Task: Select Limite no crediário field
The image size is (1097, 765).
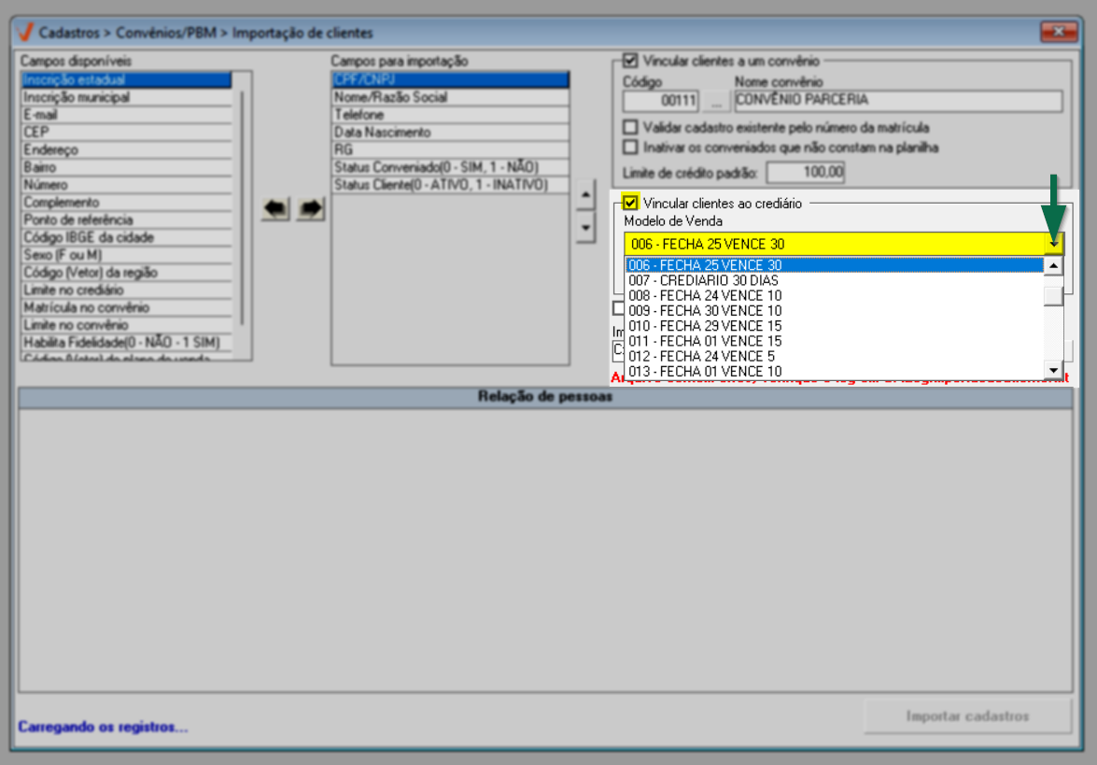Action: tap(126, 290)
